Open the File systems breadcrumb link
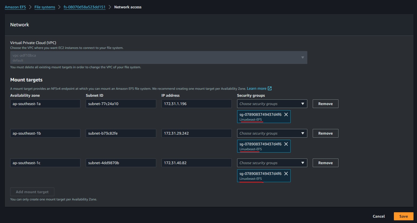This screenshot has width=417, height=223. coord(45,7)
